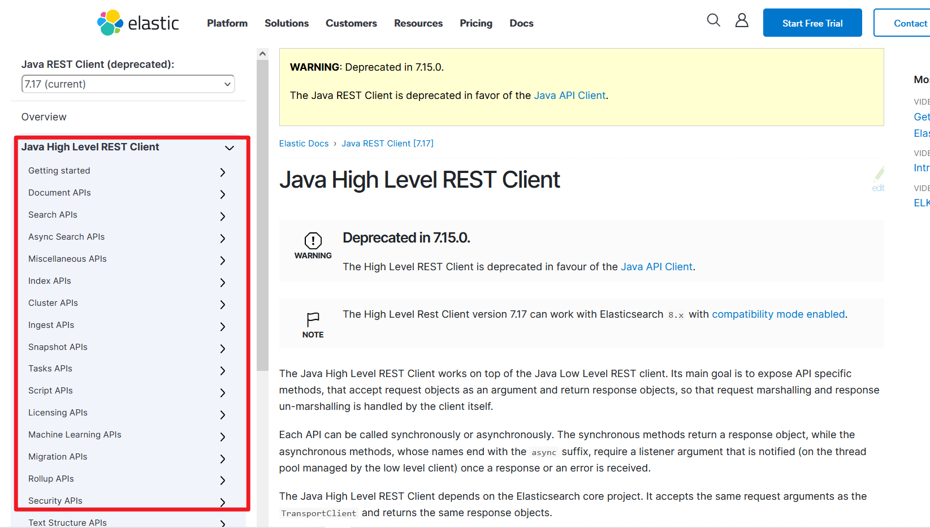Open the Resources menu
Viewport: 930px width, 528px height.
pyautogui.click(x=418, y=23)
